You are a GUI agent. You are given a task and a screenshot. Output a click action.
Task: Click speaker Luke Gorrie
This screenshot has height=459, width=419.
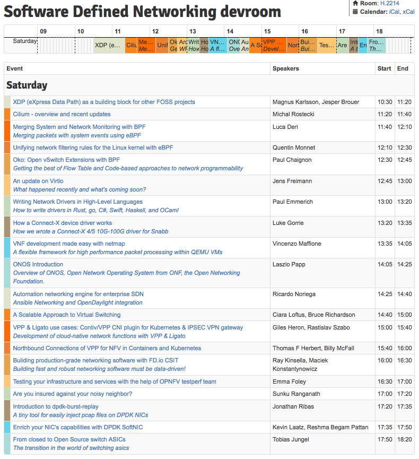coord(288,223)
